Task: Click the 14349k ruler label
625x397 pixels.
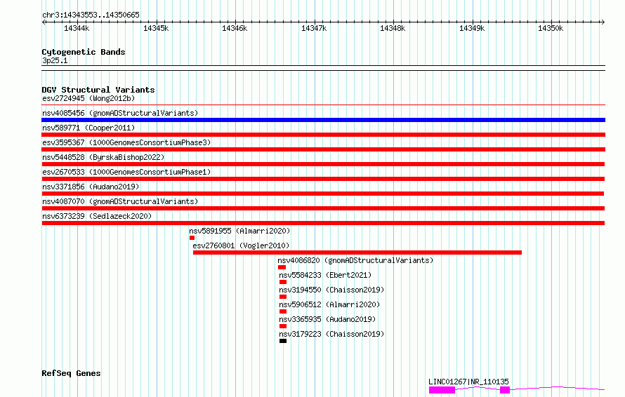Action: (472, 29)
